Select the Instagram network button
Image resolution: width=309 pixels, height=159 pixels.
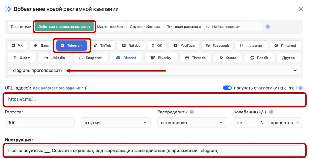pos(252,46)
